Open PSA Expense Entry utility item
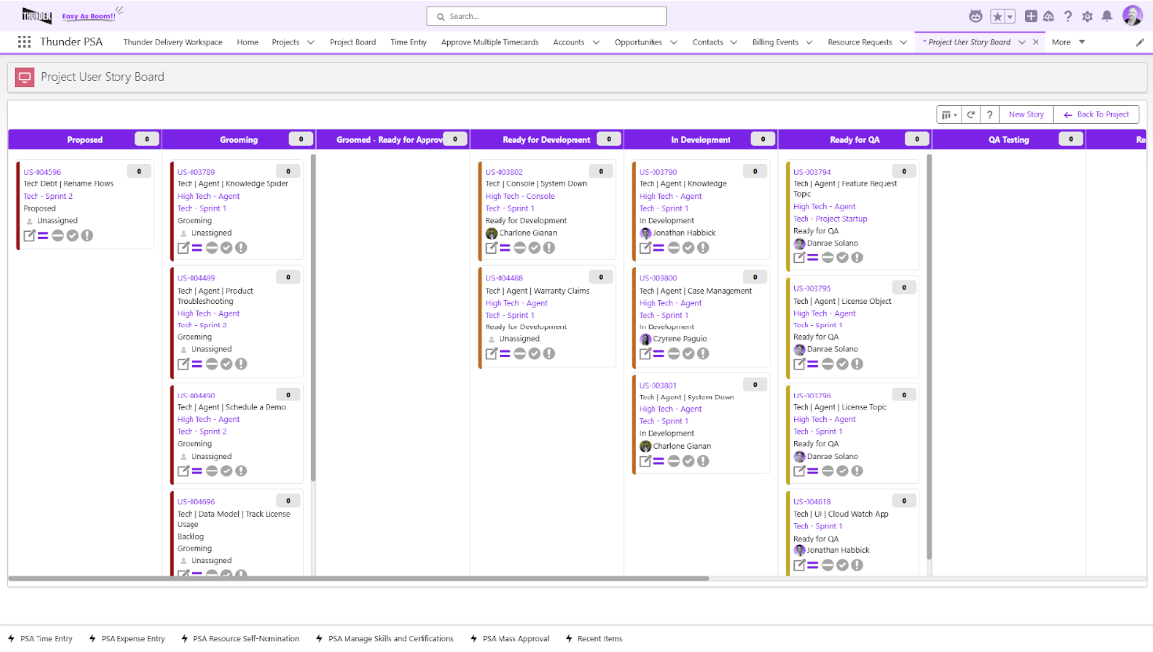 (126, 639)
